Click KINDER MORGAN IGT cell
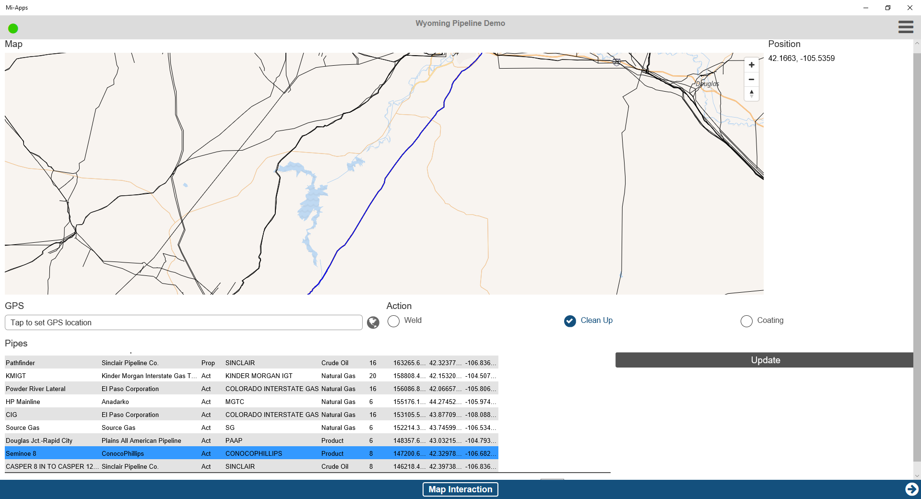The image size is (921, 499). [259, 376]
